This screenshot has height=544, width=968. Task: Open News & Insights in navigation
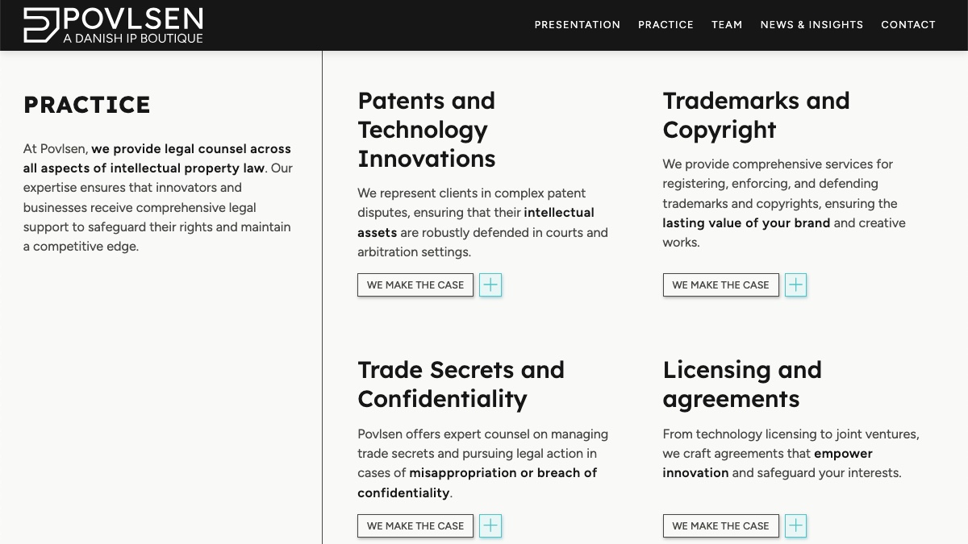[812, 25]
